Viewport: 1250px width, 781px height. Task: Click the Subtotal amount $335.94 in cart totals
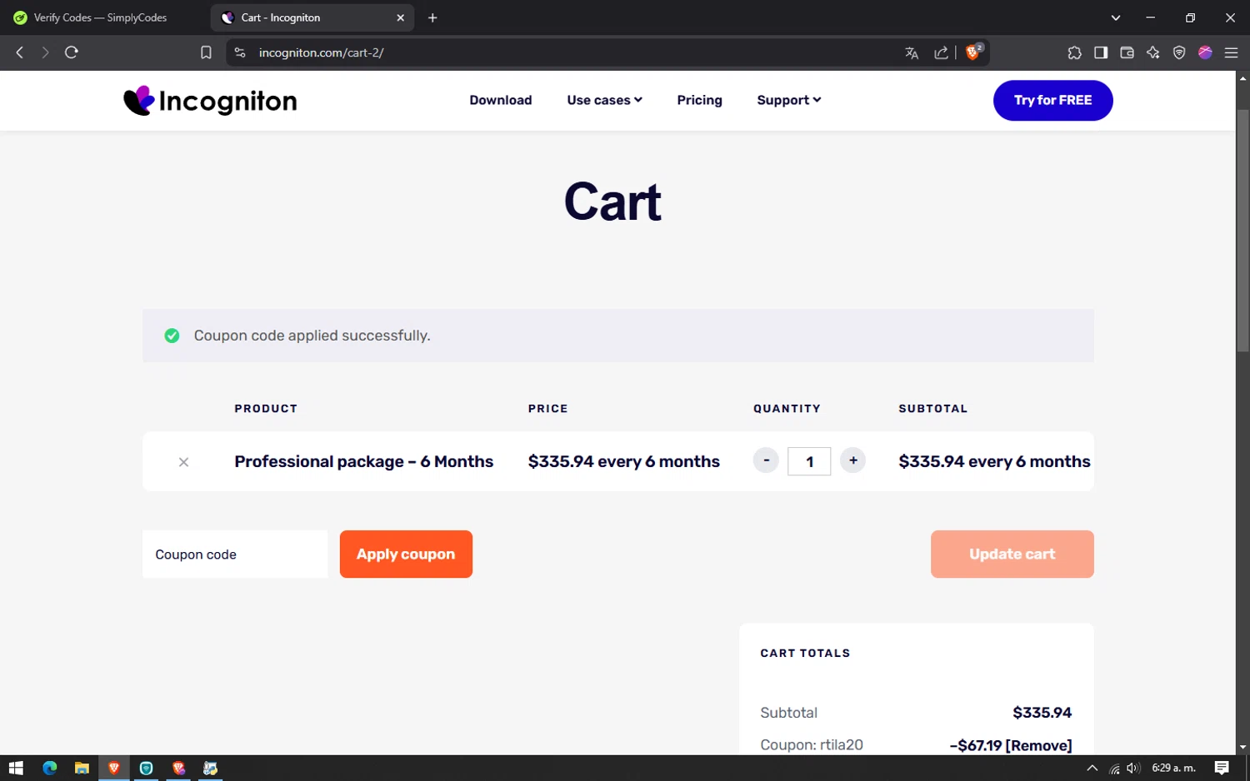(1042, 713)
